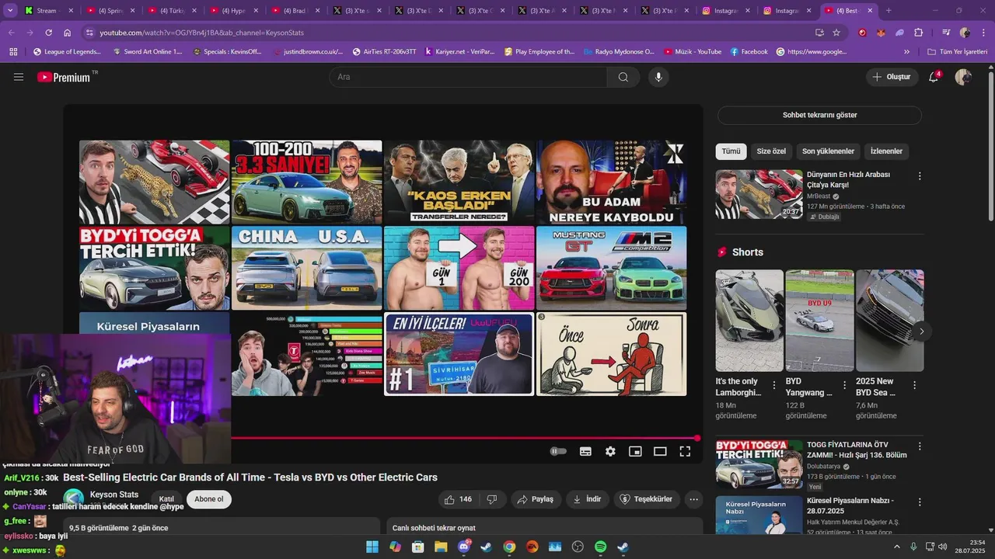Open the YouTube account avatar menu

pyautogui.click(x=963, y=77)
